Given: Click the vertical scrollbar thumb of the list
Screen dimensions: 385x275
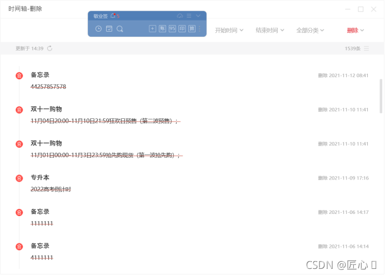Looking at the screenshot, I should coord(381,96).
